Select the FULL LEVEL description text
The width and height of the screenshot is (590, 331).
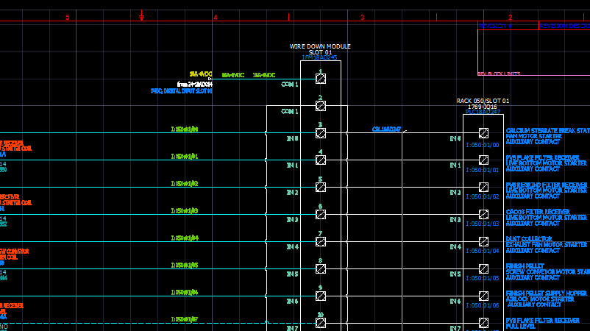[x=521, y=326]
